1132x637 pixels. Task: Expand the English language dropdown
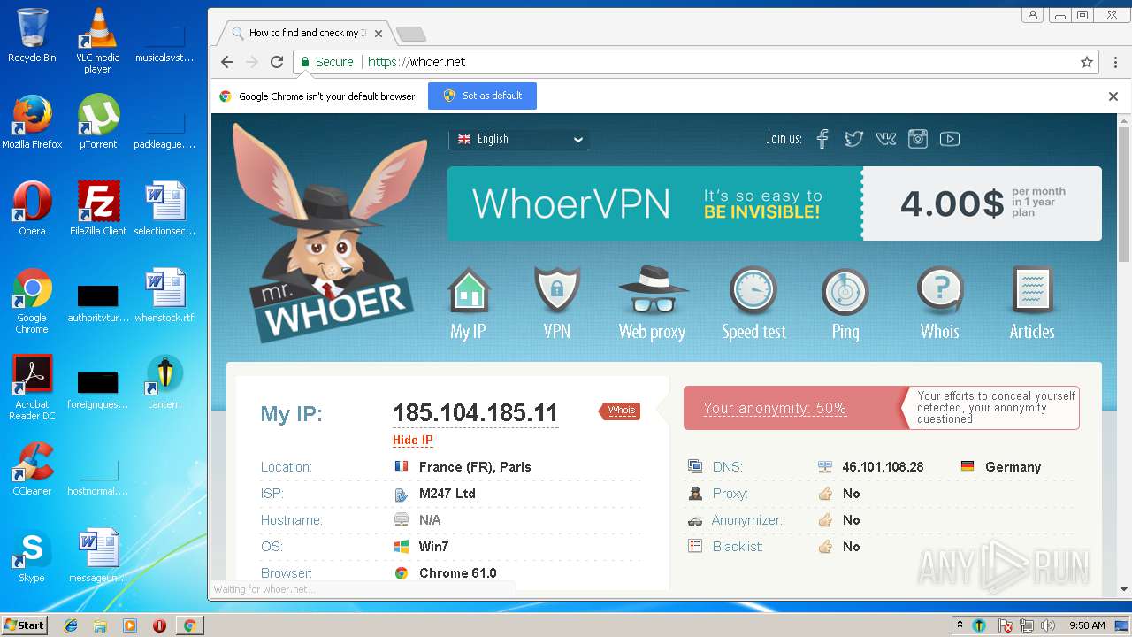519,139
